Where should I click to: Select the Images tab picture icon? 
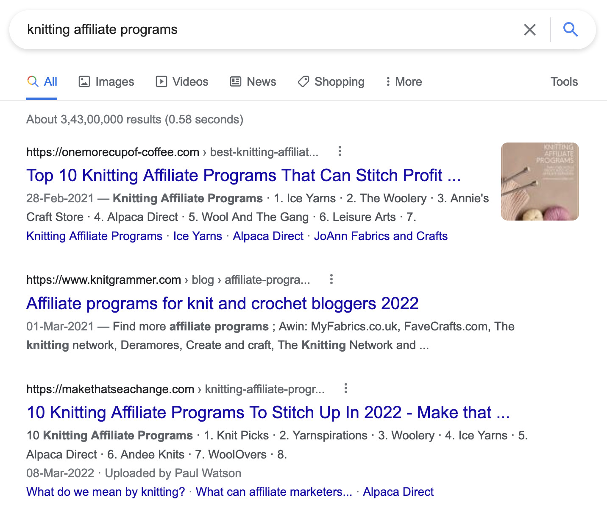point(85,81)
